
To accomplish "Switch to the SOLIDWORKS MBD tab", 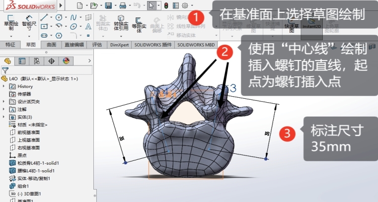I will click(196, 45).
